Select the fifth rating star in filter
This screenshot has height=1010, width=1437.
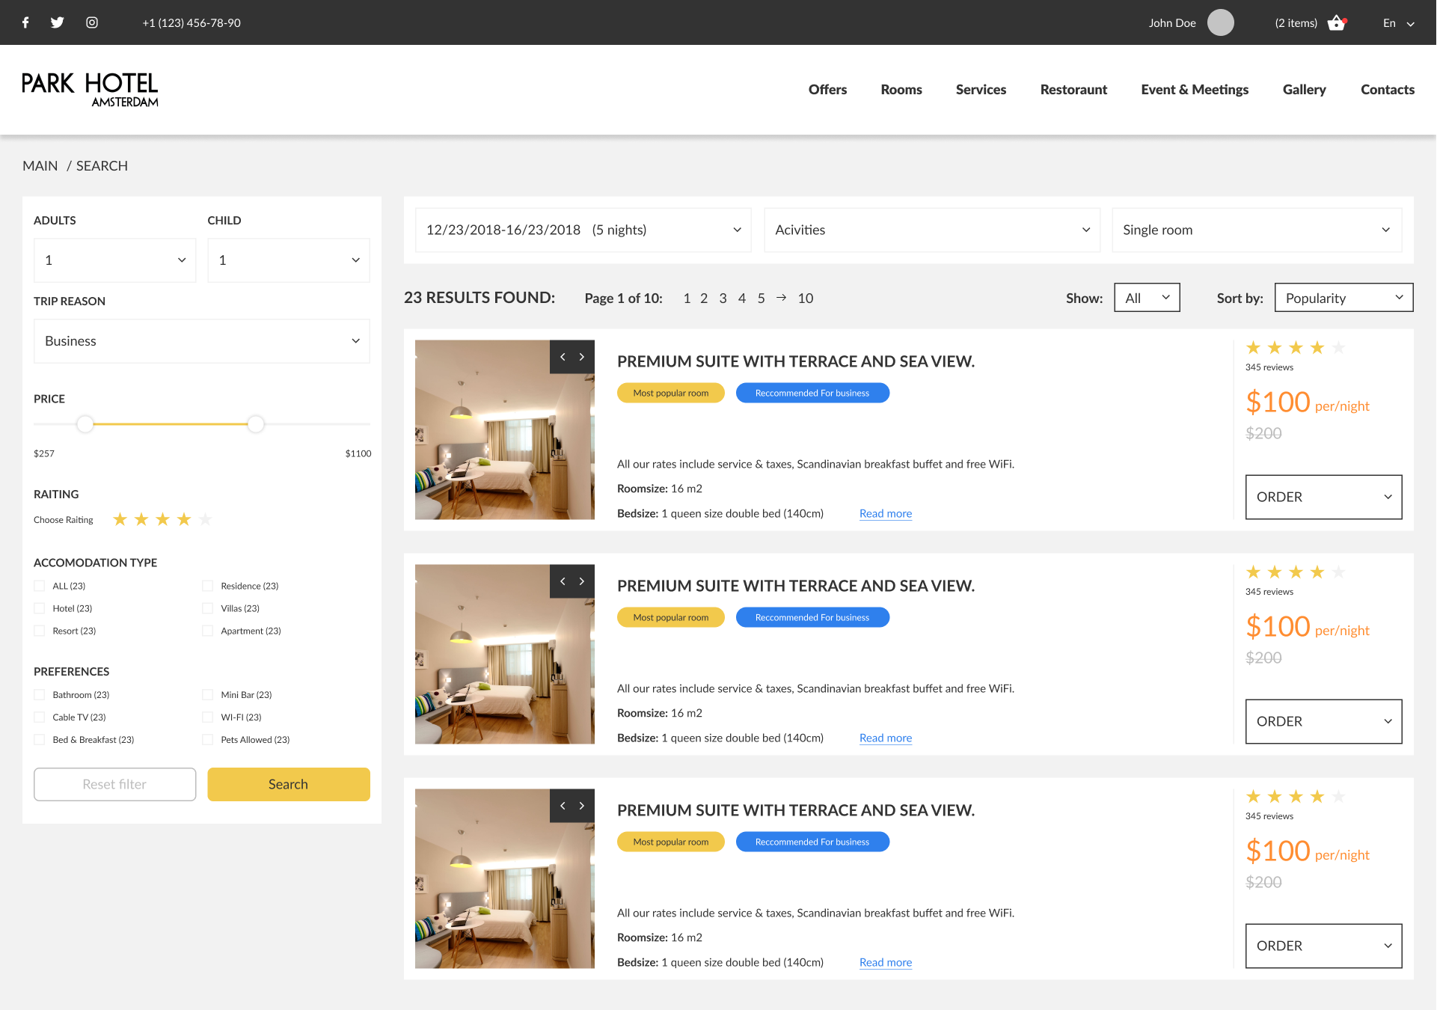[206, 519]
